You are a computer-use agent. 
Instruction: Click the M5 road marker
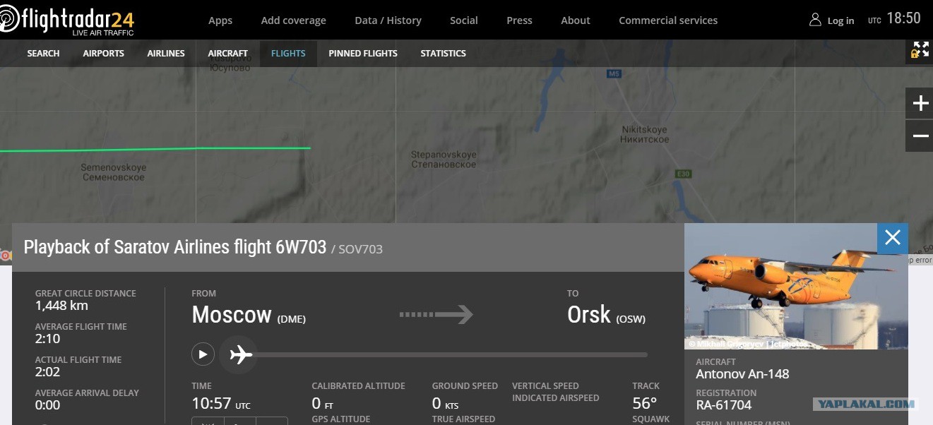point(613,73)
